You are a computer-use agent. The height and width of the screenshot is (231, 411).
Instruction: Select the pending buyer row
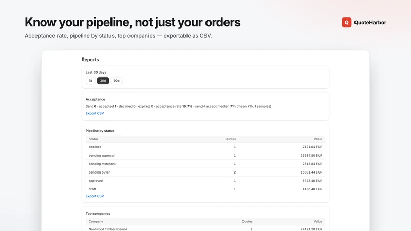(x=205, y=172)
